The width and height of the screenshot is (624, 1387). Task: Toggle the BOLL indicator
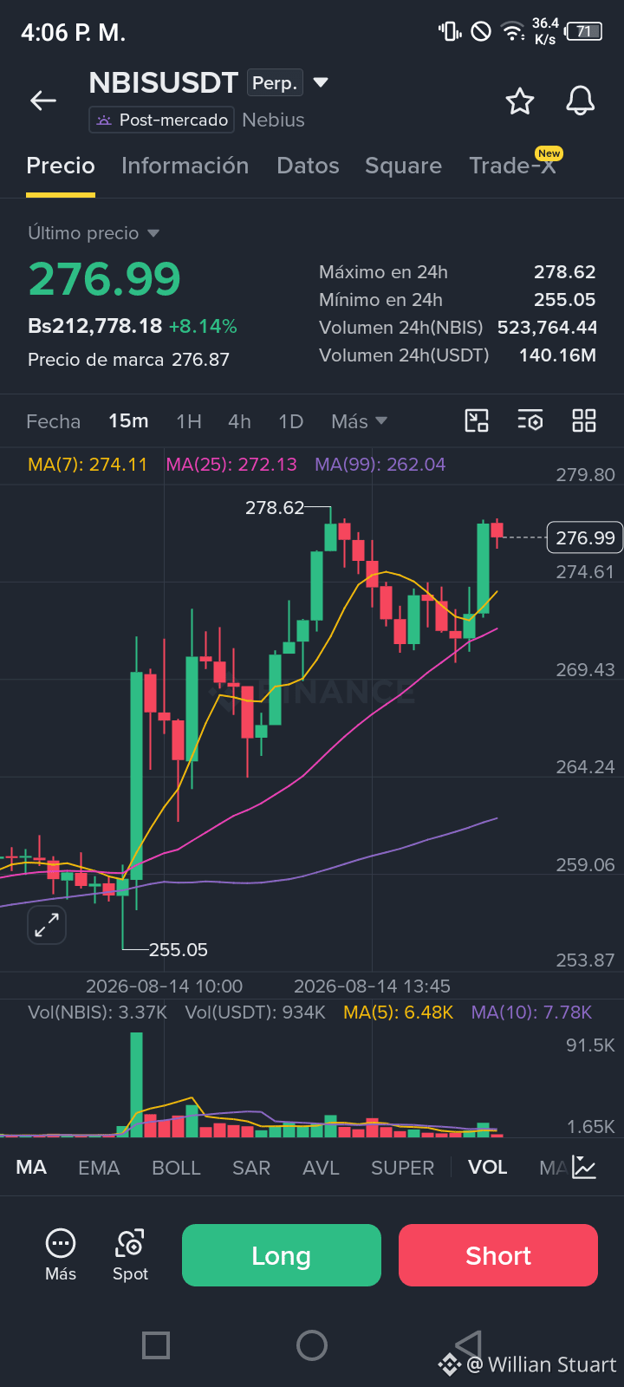(176, 1168)
